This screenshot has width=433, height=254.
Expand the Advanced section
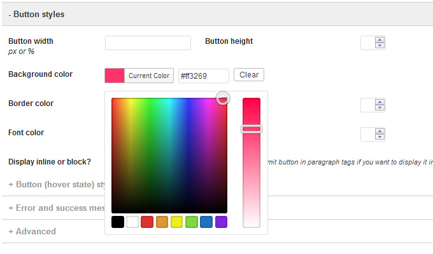[32, 231]
